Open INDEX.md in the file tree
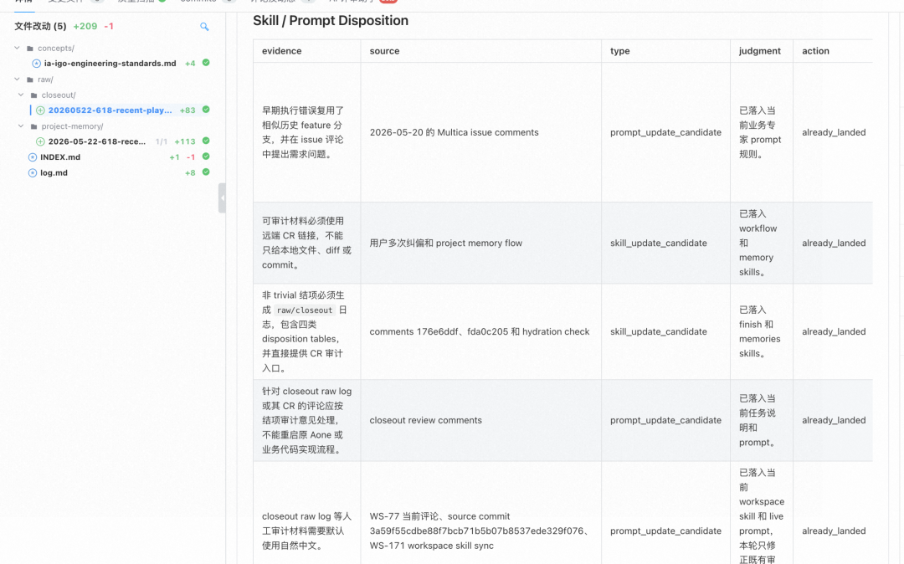 60,157
